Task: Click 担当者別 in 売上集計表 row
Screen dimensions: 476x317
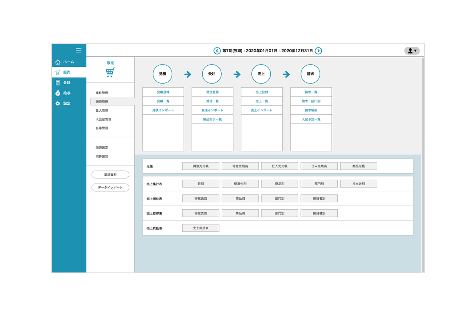Action: coord(358,184)
